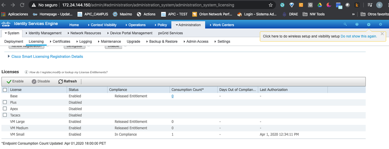This screenshot has height=149, width=389.
Task: Click the ISE search magnifier icon
Action: pos(345,24)
